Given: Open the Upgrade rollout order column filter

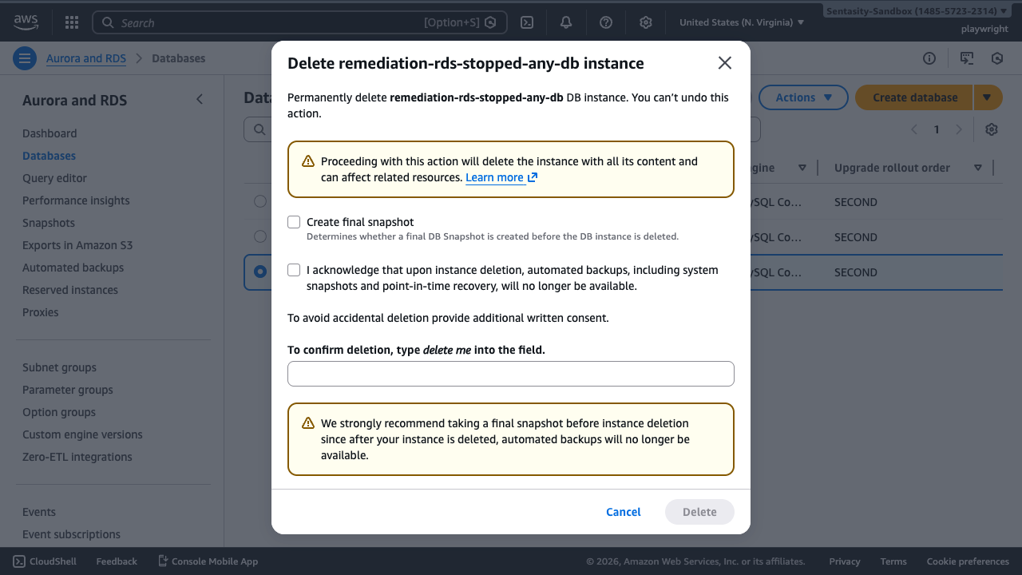Looking at the screenshot, I should point(977,168).
